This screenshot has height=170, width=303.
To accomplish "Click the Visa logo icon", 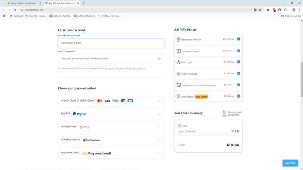I will (107, 101).
